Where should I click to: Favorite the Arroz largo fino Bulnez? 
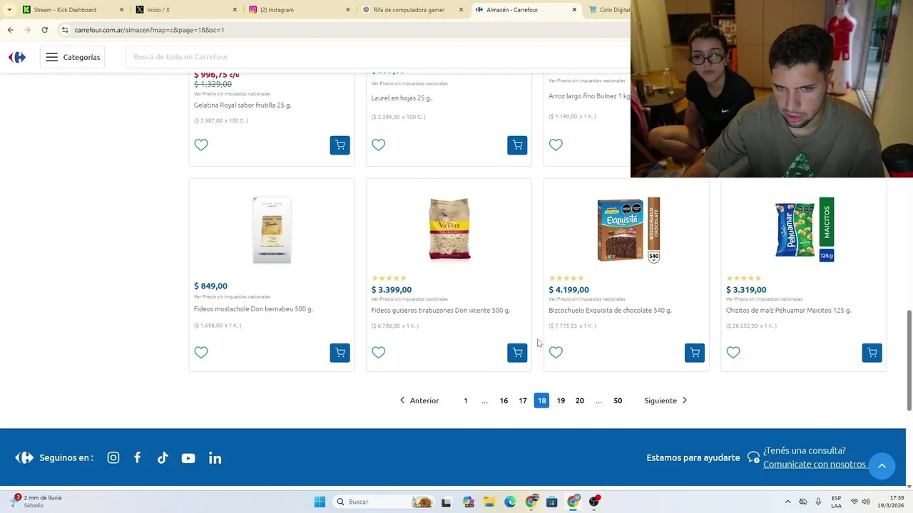click(556, 145)
